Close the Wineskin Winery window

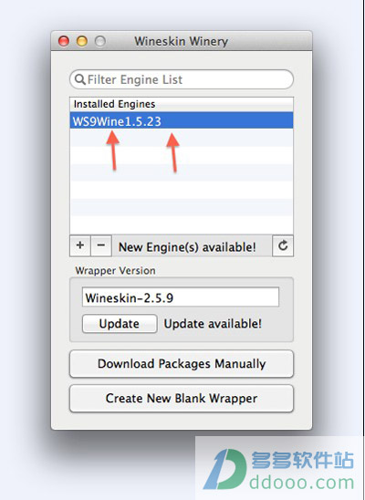(64, 41)
